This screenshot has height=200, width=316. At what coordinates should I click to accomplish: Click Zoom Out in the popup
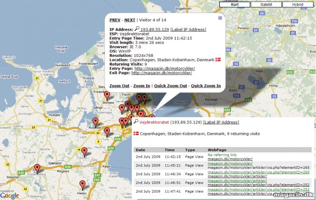point(119,86)
